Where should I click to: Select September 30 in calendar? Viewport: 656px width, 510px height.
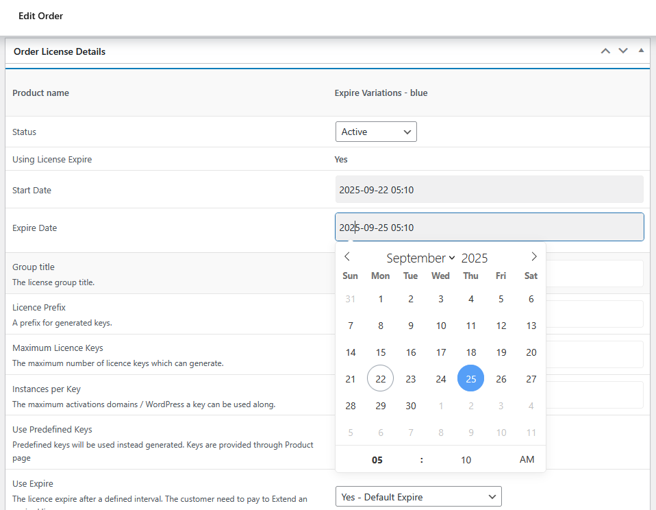tap(411, 406)
